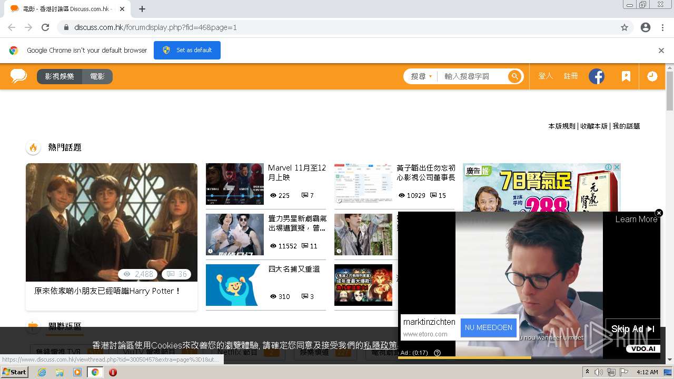This screenshot has width=674, height=379.
Task: Click the anime thread thumbnail with flames
Action: click(363, 285)
